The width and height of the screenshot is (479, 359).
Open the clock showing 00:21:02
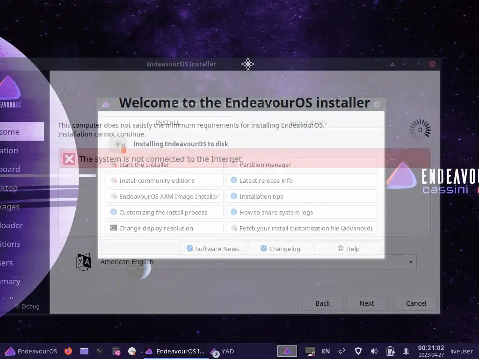click(x=431, y=351)
